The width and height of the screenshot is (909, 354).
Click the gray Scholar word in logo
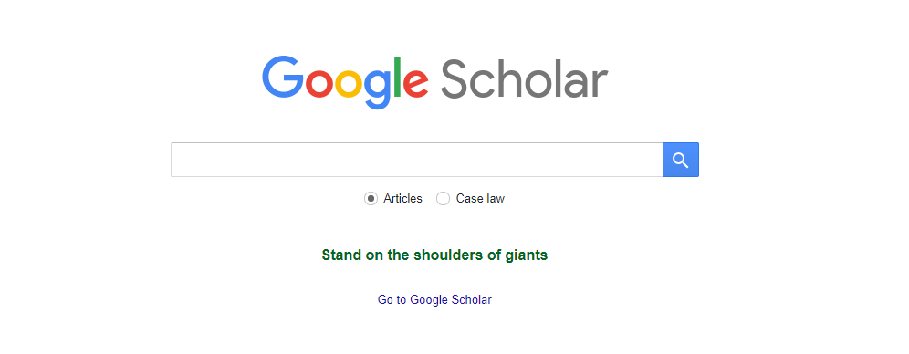[524, 79]
